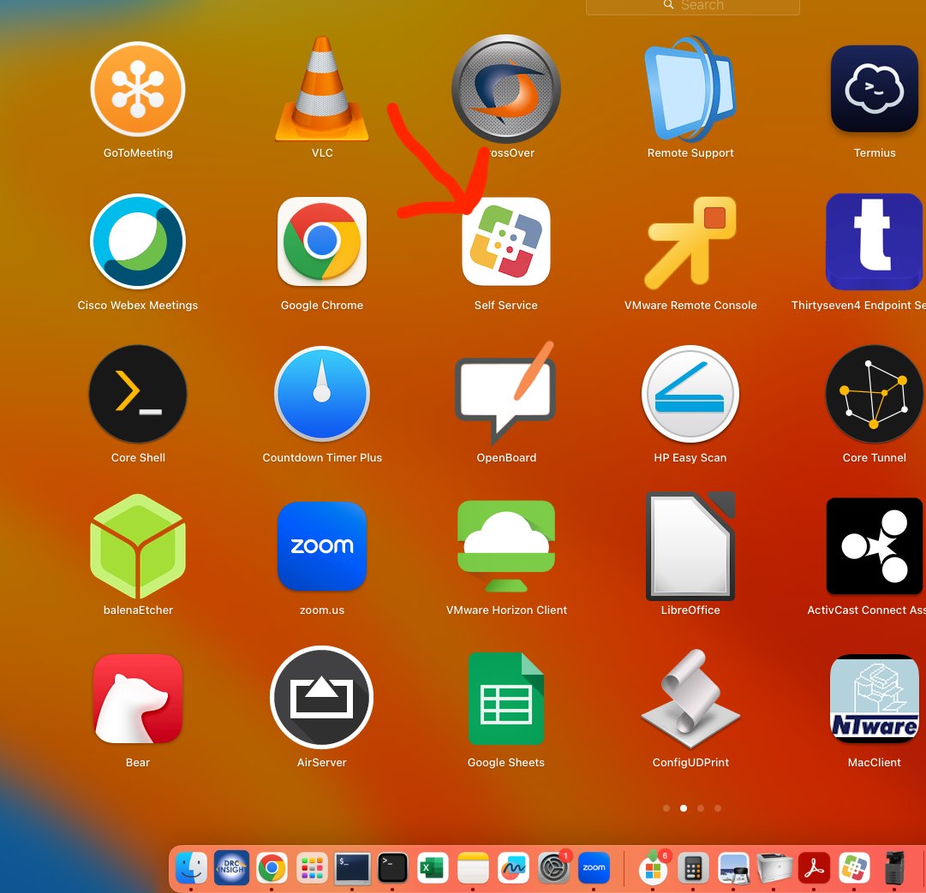Viewport: 926px width, 893px height.
Task: Go to third Launchpad page dot
Action: coord(701,808)
